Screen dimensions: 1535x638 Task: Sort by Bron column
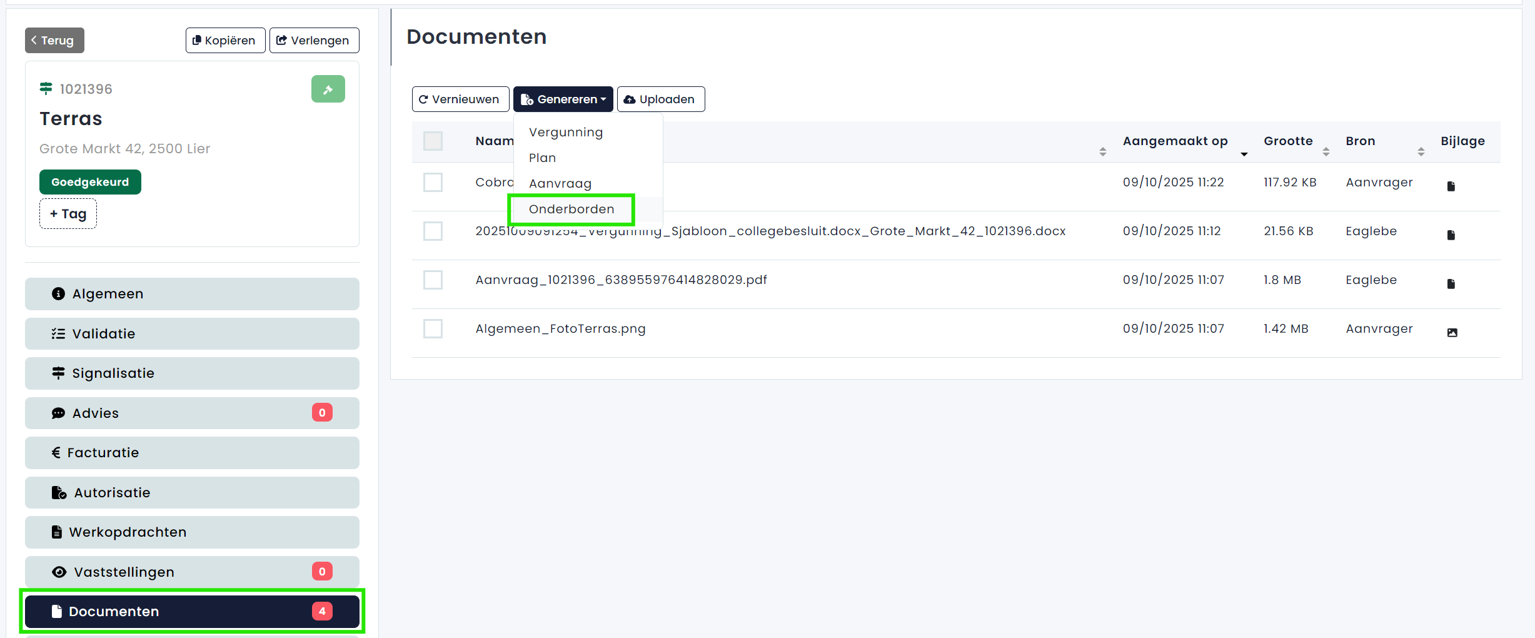tap(1421, 151)
